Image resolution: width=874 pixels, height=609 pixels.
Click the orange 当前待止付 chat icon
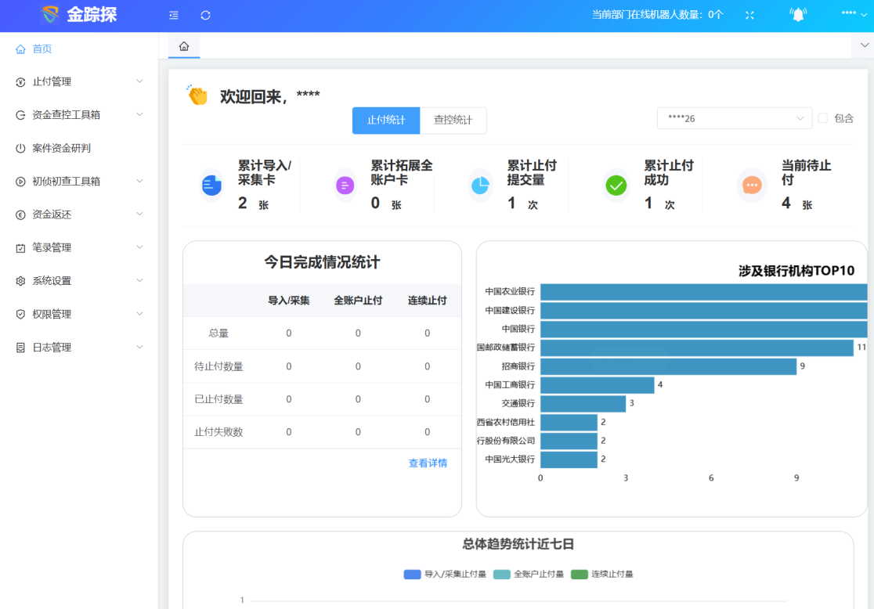pos(752,185)
